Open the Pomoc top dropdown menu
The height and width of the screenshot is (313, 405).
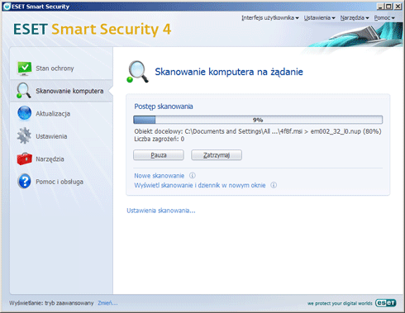(384, 18)
